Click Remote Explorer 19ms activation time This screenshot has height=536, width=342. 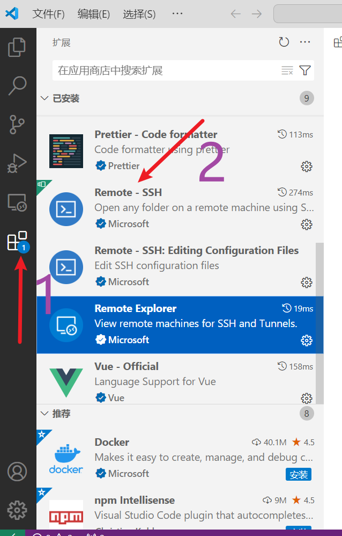[x=298, y=308]
